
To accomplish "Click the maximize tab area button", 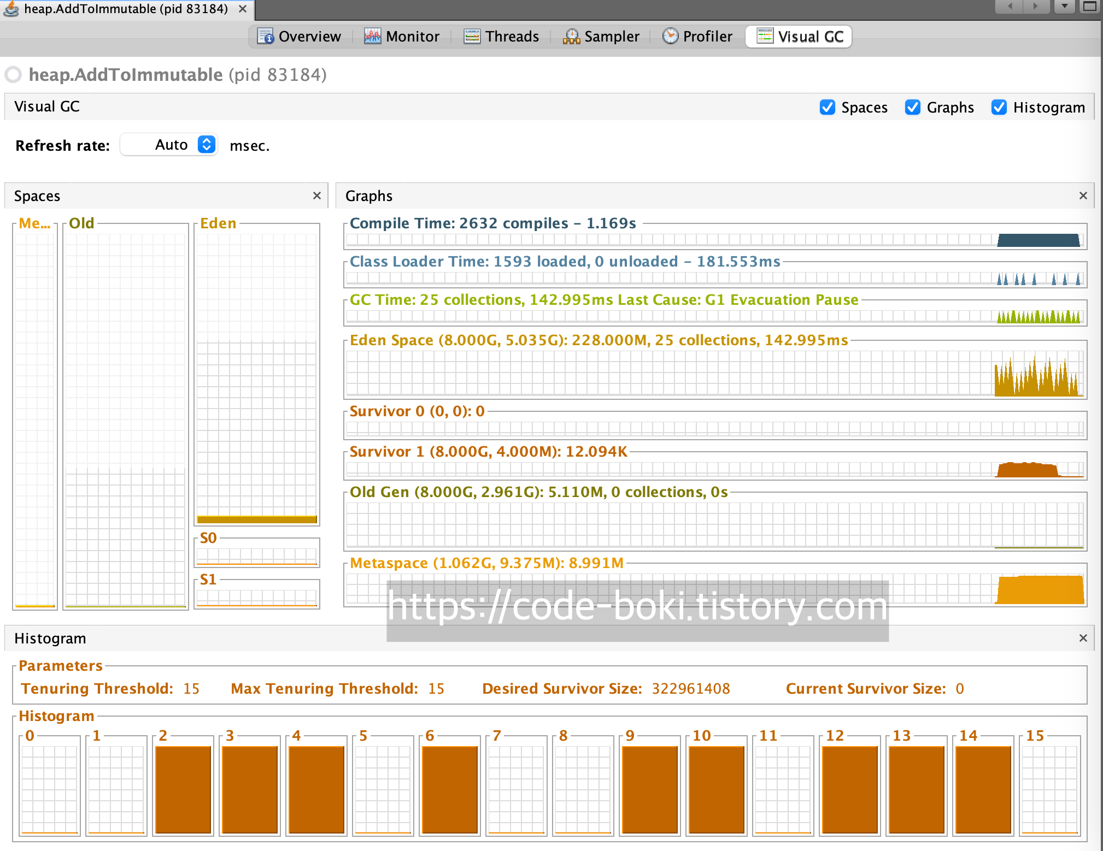I will tap(1090, 7).
